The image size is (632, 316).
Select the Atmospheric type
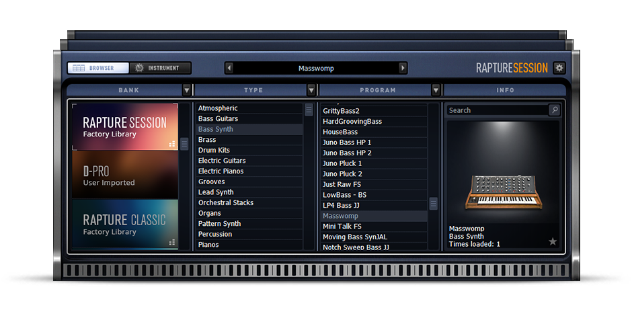[249, 108]
